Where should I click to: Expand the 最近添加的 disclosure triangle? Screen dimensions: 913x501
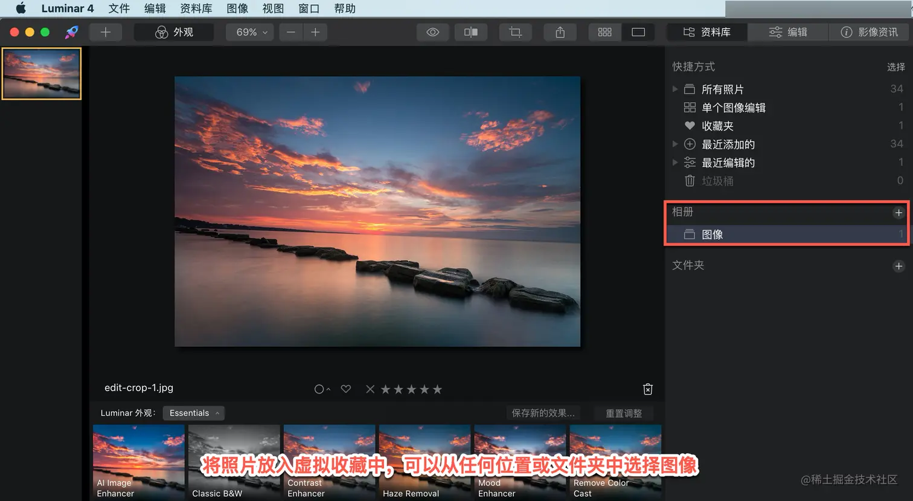tap(675, 144)
